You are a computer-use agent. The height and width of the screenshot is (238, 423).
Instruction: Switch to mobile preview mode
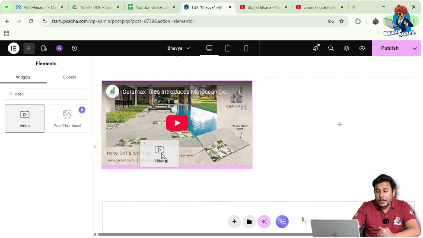[246, 48]
